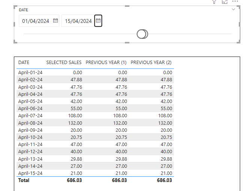This screenshot has width=252, height=191.
Task: Select the April-05-24 row date
Action: pos(30,101)
